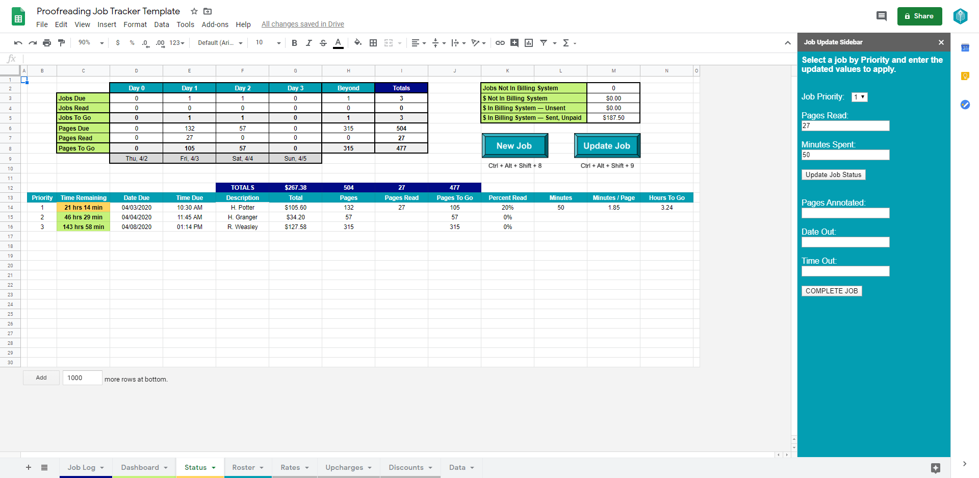Open Google Tasks side panel icon
This screenshot has width=979, height=478.
tap(965, 105)
